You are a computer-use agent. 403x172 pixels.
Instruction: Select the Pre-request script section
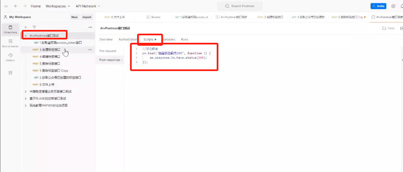(x=108, y=51)
